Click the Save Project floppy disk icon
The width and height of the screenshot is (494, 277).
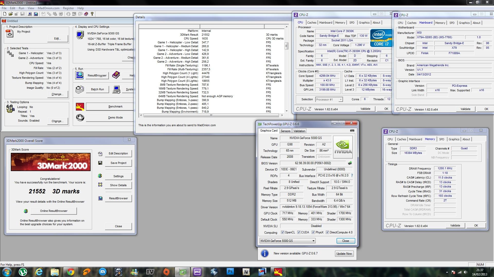tap(100, 163)
